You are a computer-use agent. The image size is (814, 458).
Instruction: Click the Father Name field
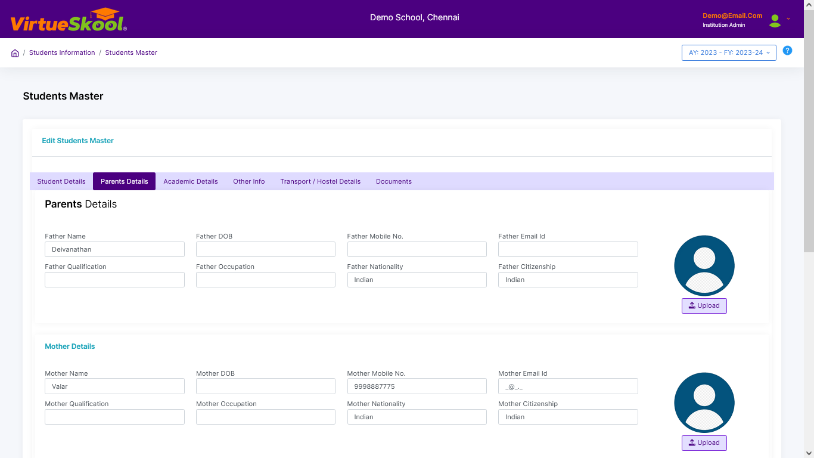point(114,249)
